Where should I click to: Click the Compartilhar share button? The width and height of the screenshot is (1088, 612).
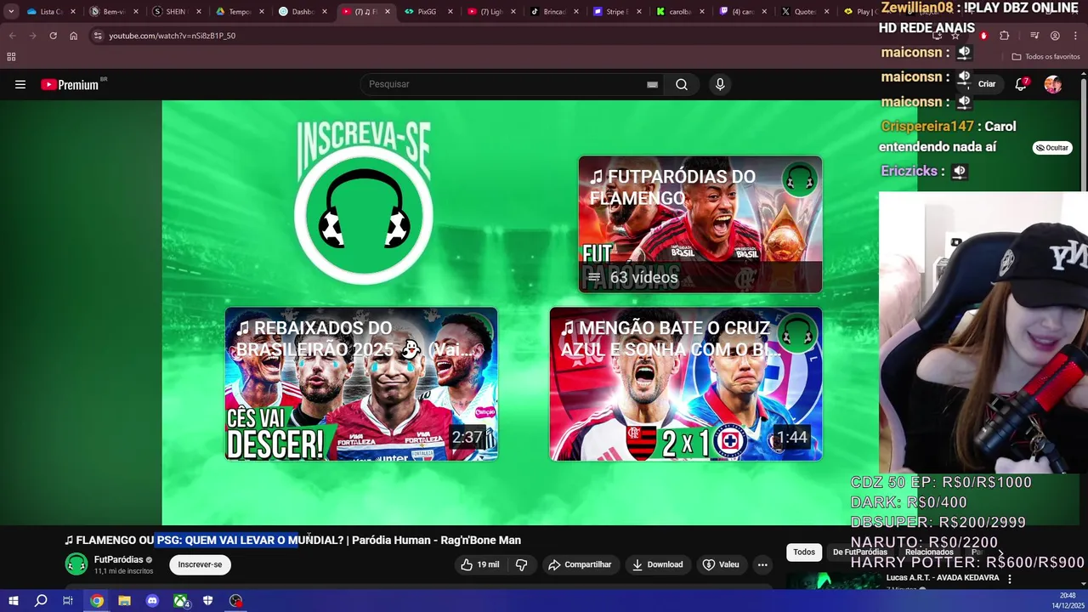pos(580,564)
